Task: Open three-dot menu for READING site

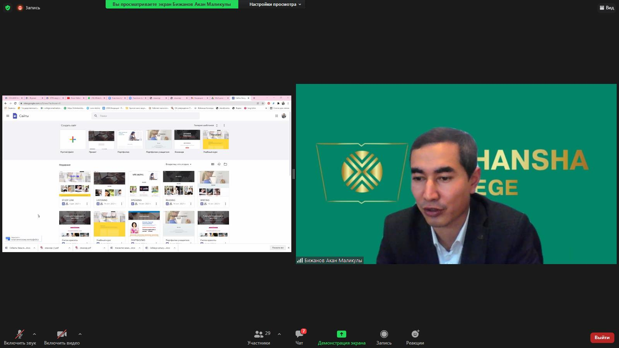Action: click(x=191, y=204)
